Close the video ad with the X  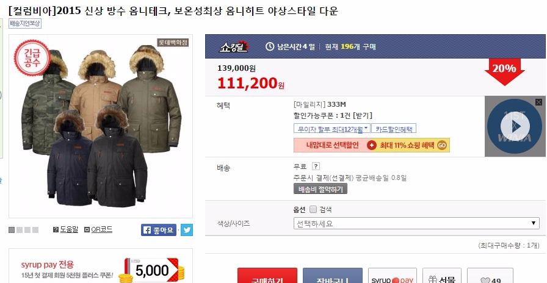[538, 102]
